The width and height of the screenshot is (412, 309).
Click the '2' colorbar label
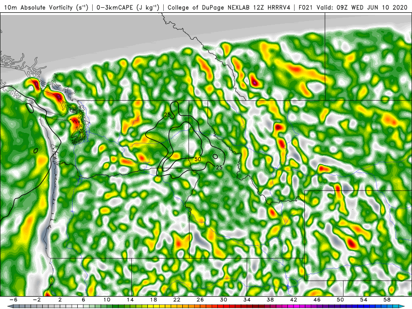click(60, 300)
